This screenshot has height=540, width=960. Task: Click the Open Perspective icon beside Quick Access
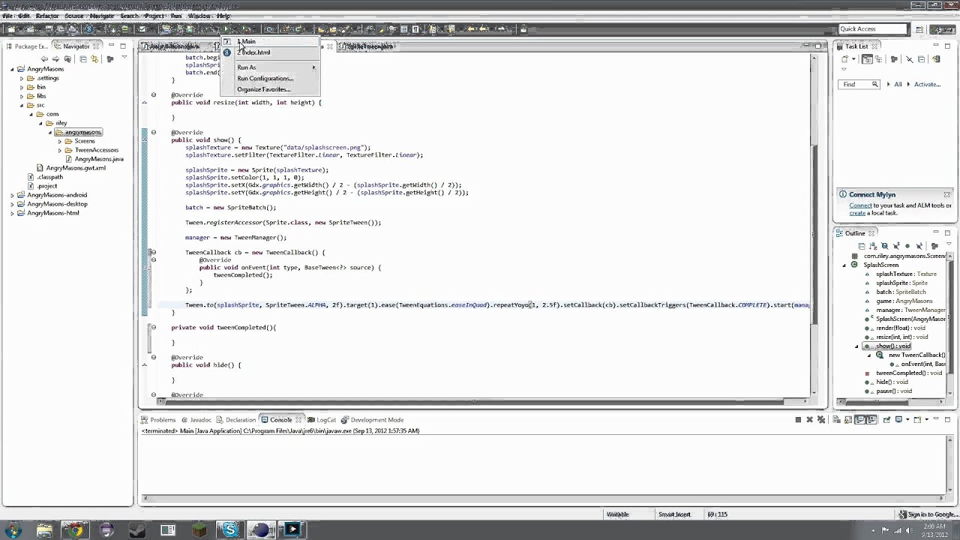point(919,29)
